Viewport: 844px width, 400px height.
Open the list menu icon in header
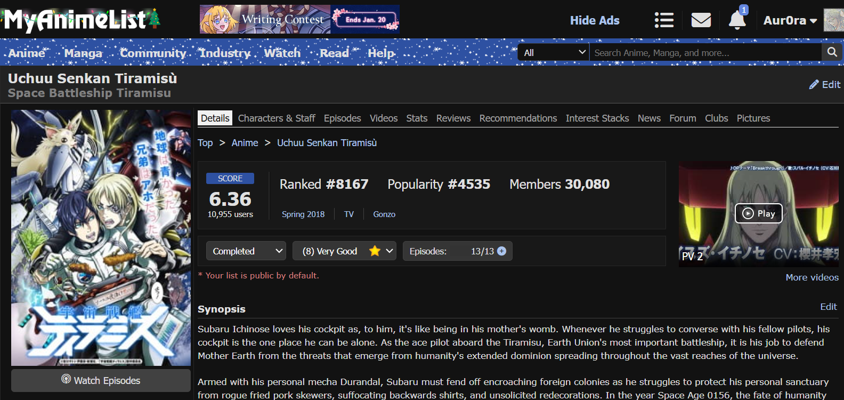664,20
